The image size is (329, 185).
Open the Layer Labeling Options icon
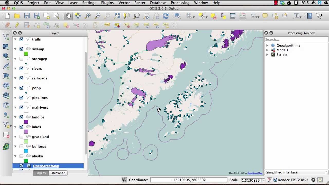tap(107, 25)
